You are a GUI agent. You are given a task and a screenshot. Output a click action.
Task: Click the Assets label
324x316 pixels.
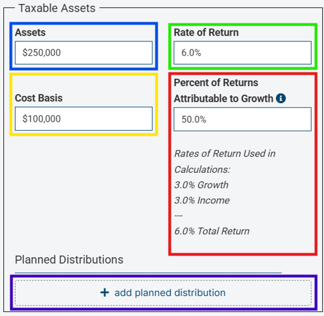[x=30, y=32]
